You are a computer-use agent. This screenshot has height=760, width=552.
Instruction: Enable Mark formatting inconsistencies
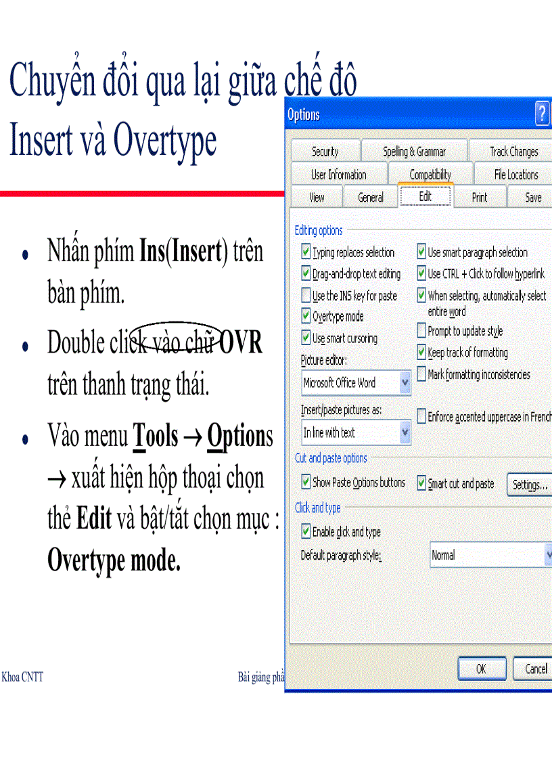pos(421,374)
